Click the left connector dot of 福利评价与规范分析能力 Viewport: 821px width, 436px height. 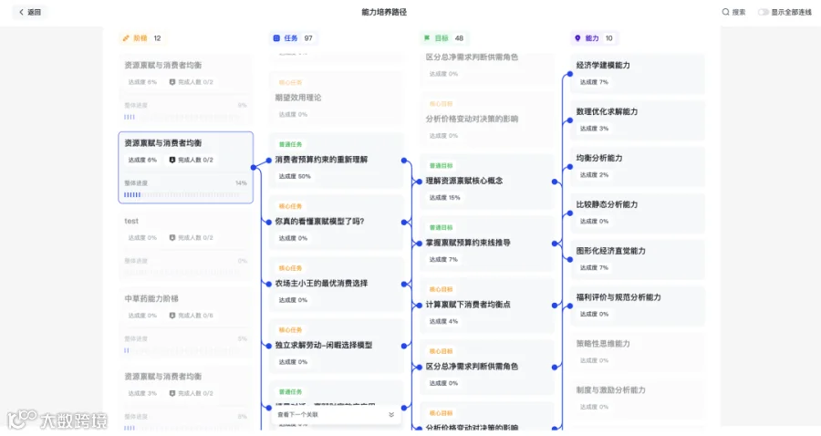point(569,306)
